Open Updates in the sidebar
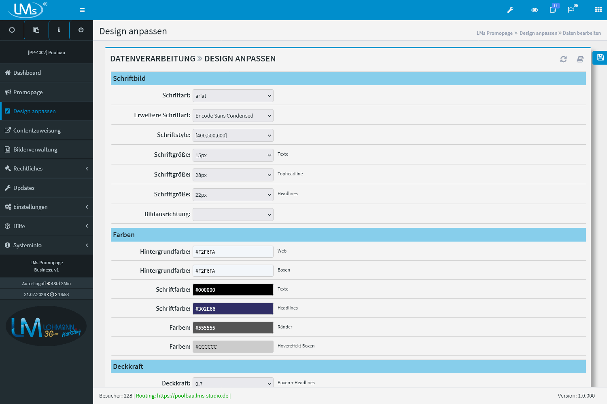Viewport: 607px width, 404px height. [47, 188]
